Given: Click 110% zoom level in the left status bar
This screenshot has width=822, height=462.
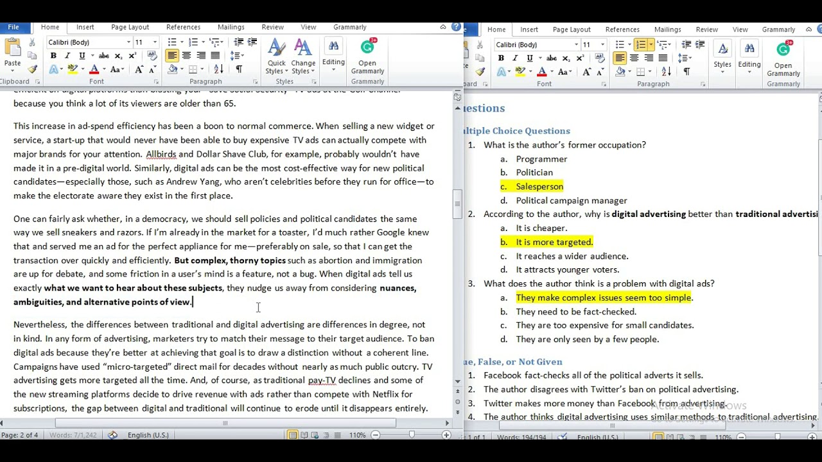Looking at the screenshot, I should point(357,435).
